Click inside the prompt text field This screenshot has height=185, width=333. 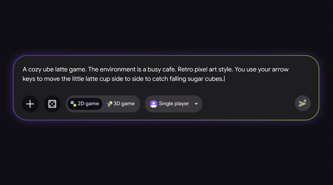166,74
